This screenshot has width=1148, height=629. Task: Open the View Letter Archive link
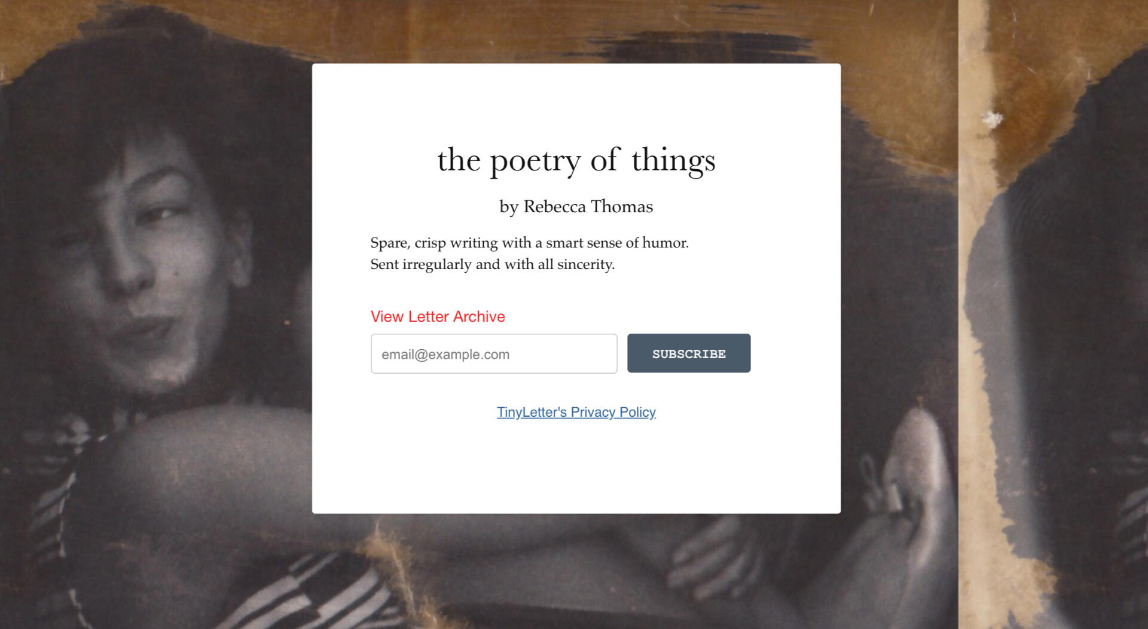438,316
